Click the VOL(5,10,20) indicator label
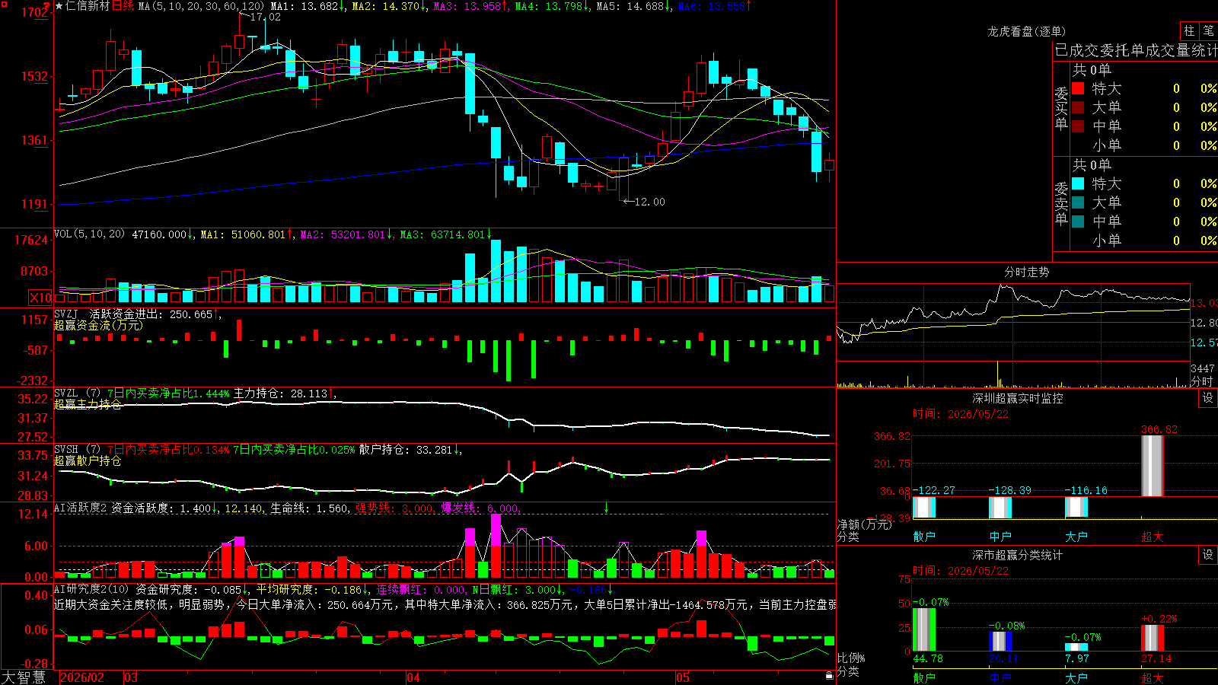Image resolution: width=1218 pixels, height=685 pixels. tap(89, 234)
